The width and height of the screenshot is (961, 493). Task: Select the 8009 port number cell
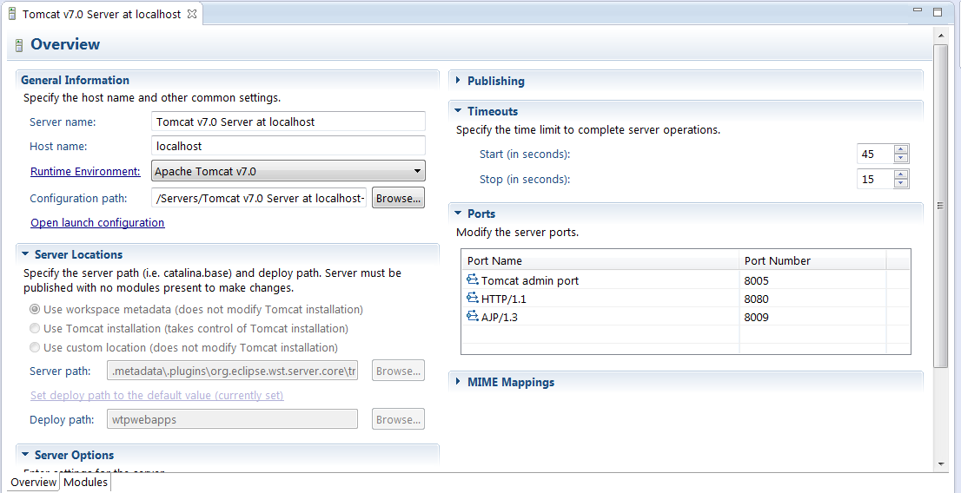click(812, 317)
